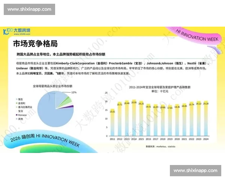This screenshot has height=180, width=225.
Task: Click the 强生 legend color swatch
Action: click(17, 99)
